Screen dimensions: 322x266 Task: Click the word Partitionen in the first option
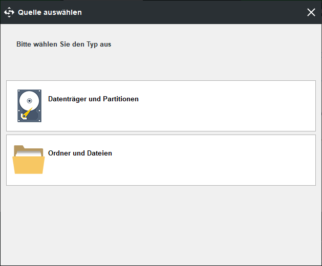pyautogui.click(x=121, y=99)
